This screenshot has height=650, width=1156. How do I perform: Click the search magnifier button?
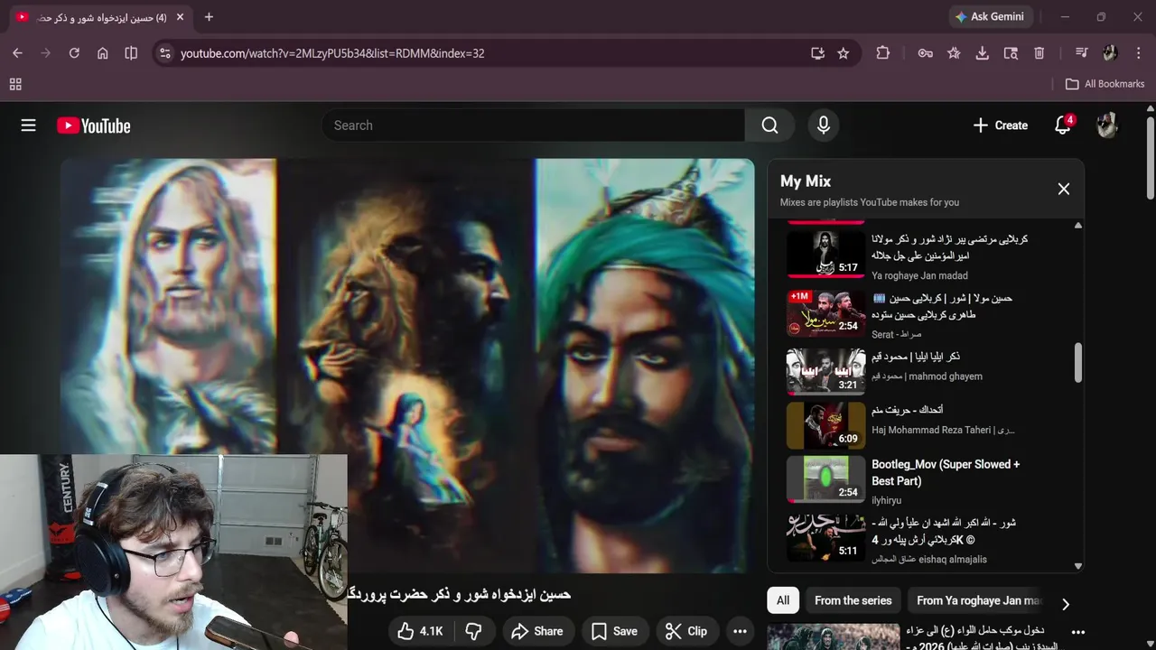coord(769,125)
